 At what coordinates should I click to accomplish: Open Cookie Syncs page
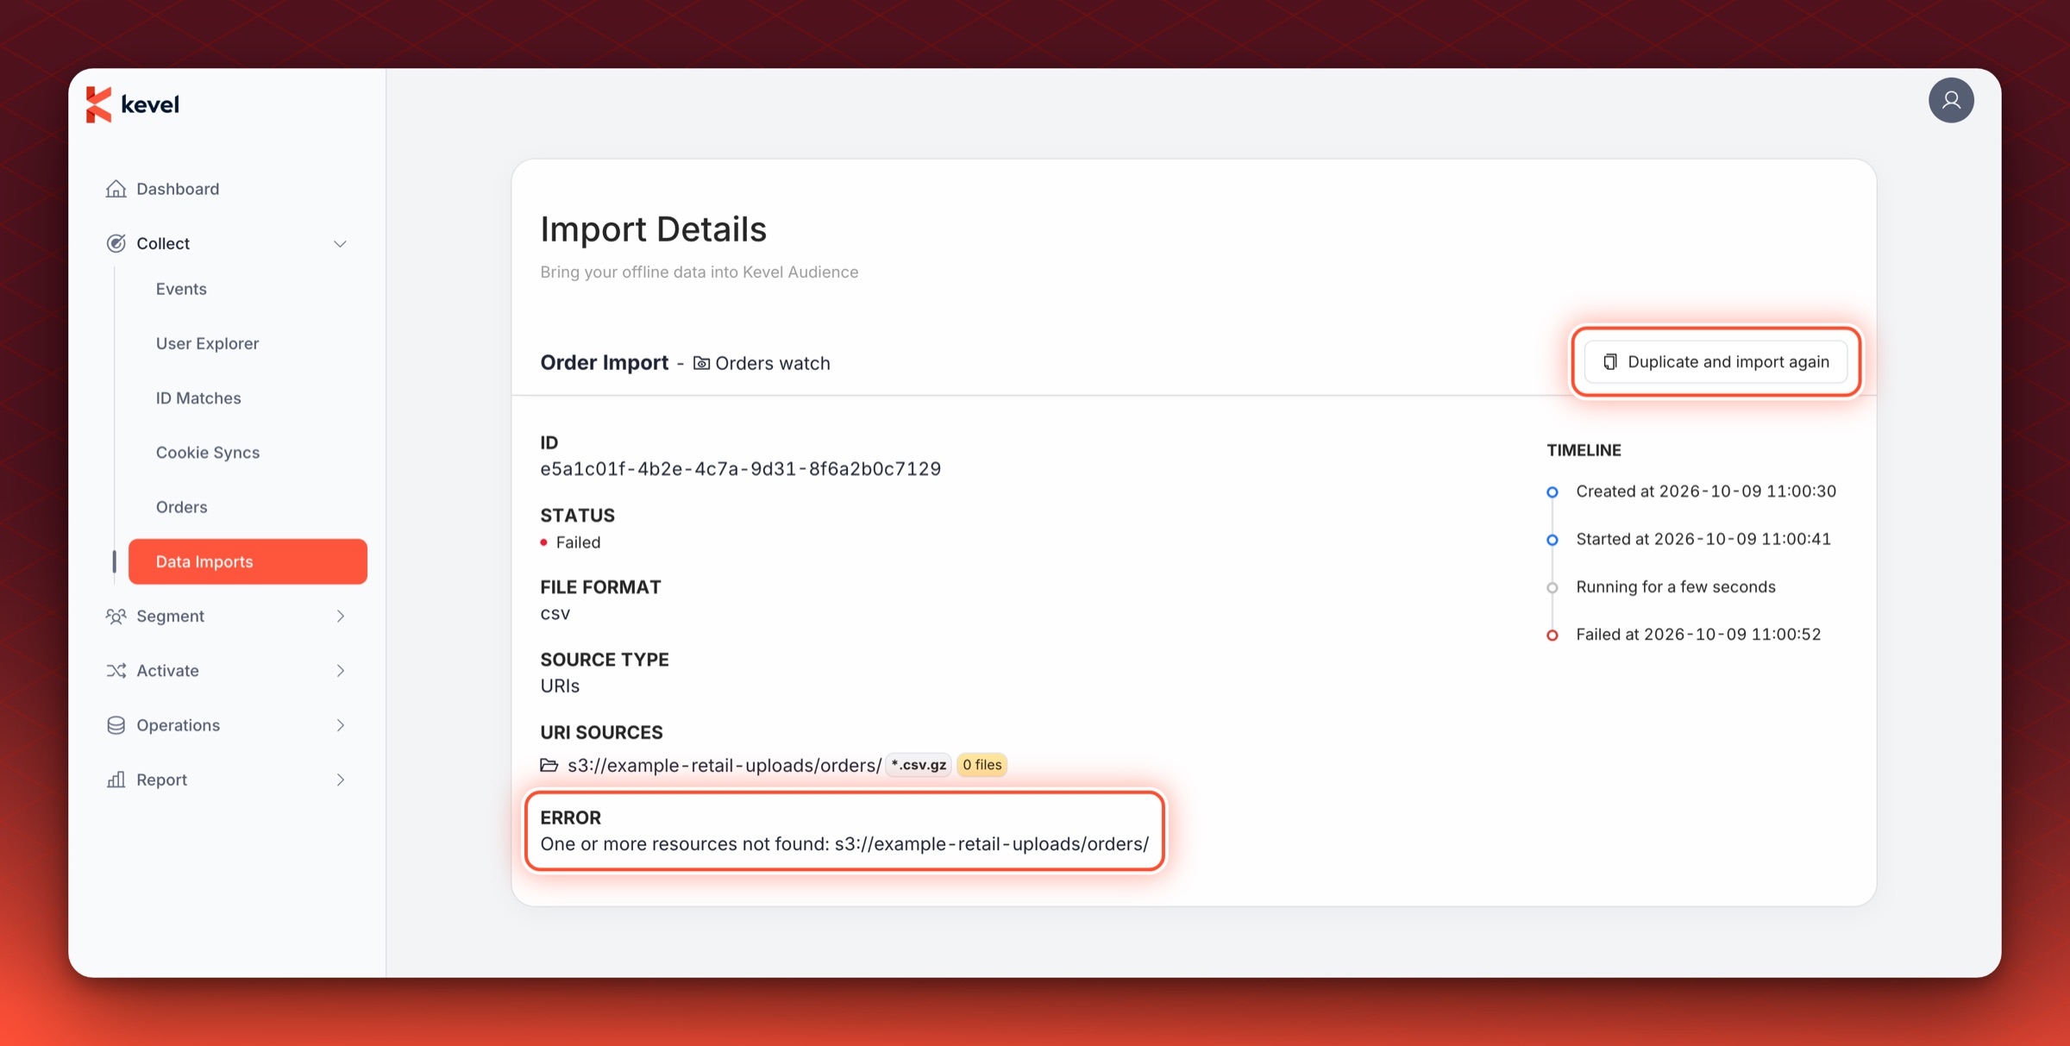click(207, 452)
